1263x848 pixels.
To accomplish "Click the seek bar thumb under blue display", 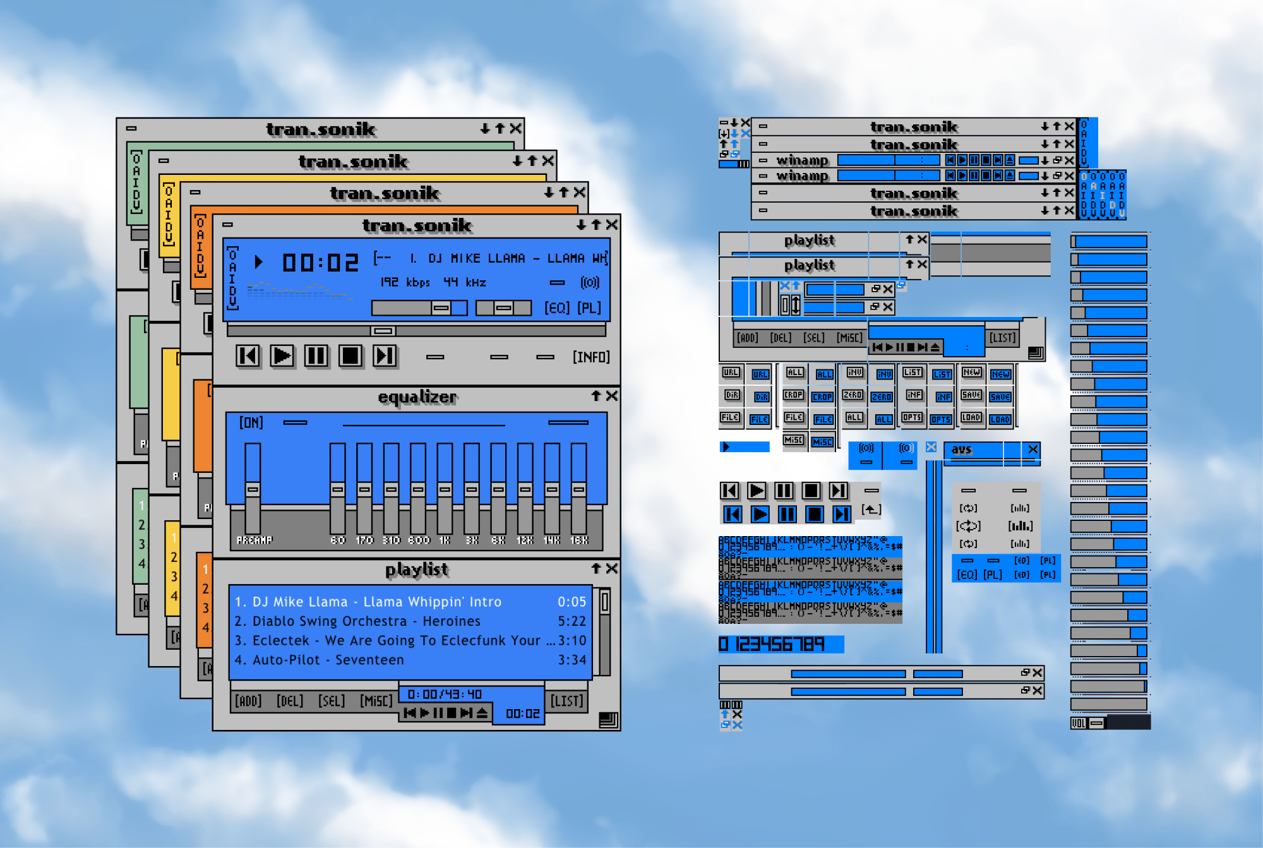I will pos(383,331).
